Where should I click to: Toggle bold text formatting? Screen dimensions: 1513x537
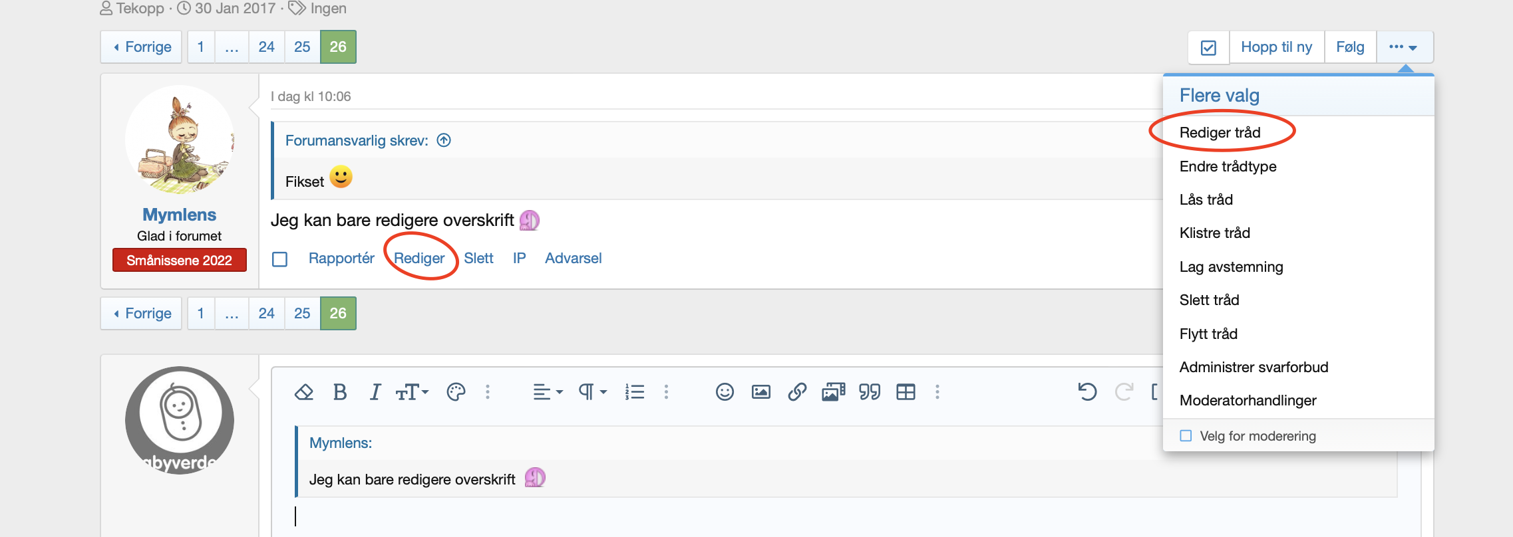point(340,392)
